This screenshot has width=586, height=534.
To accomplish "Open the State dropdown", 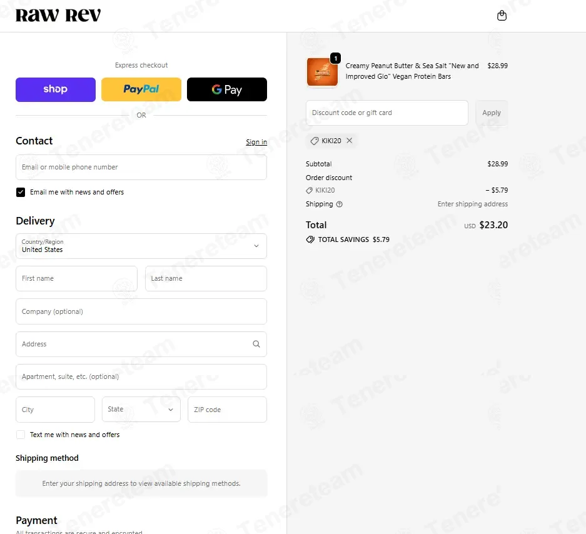I will tap(141, 409).
